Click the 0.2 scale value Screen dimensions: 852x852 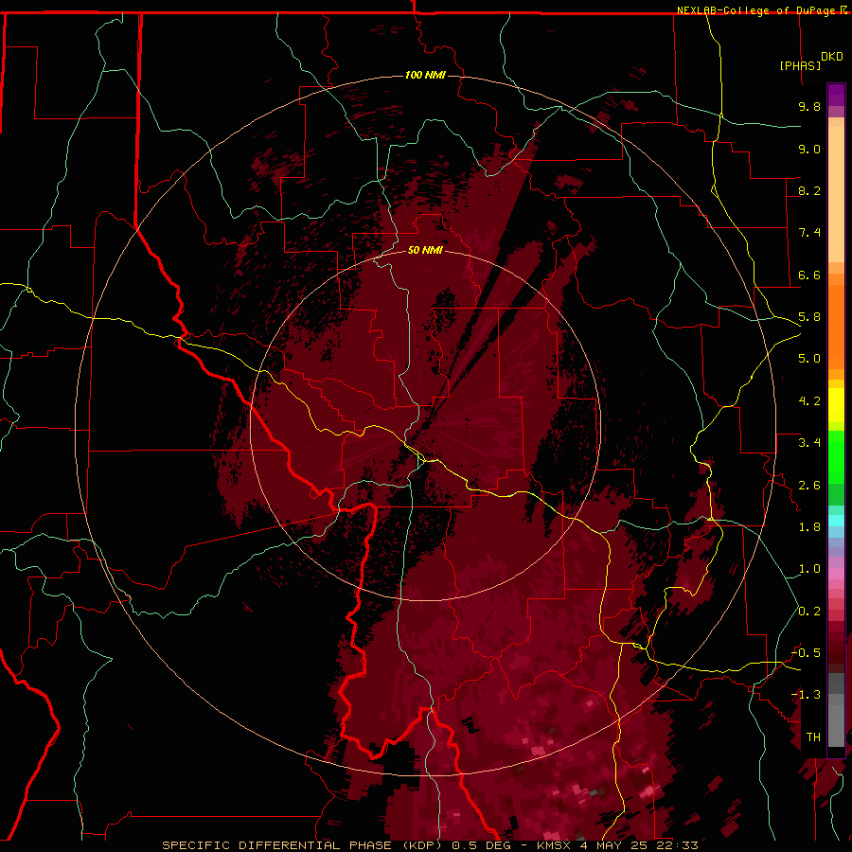point(809,612)
